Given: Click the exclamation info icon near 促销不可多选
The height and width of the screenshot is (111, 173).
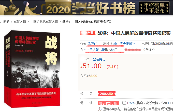Looking at the screenshot, I should [x=99, y=109].
